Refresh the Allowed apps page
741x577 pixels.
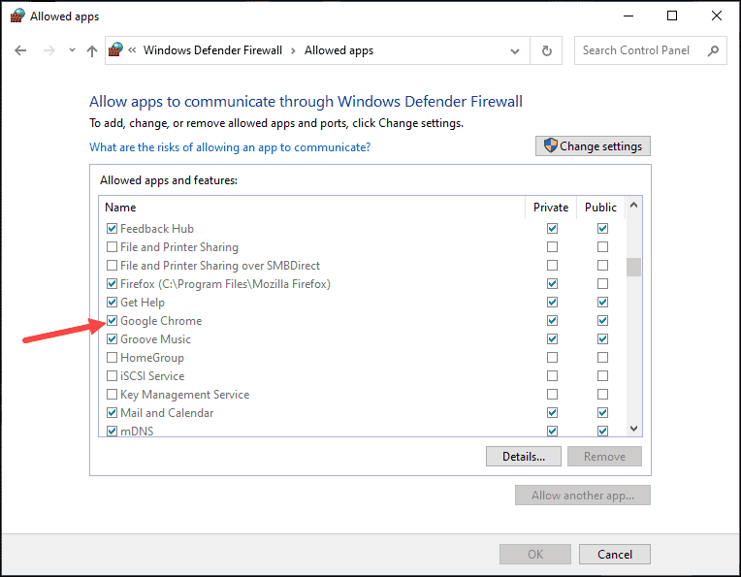(547, 50)
